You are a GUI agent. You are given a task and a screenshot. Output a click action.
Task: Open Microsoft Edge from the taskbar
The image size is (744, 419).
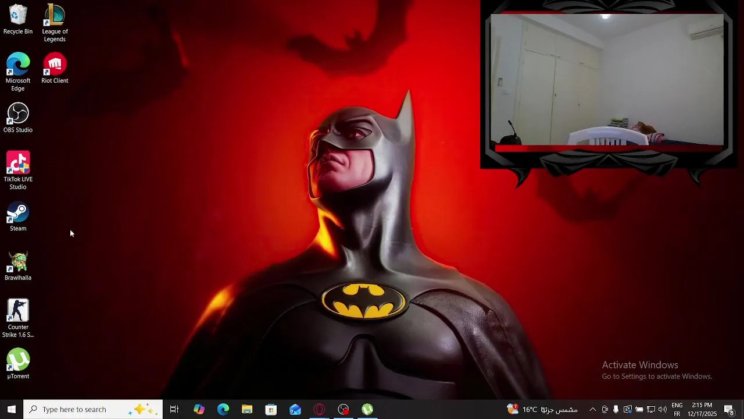pyautogui.click(x=223, y=409)
